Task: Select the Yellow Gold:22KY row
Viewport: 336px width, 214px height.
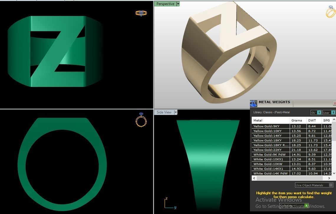Action: pyautogui.click(x=292, y=150)
